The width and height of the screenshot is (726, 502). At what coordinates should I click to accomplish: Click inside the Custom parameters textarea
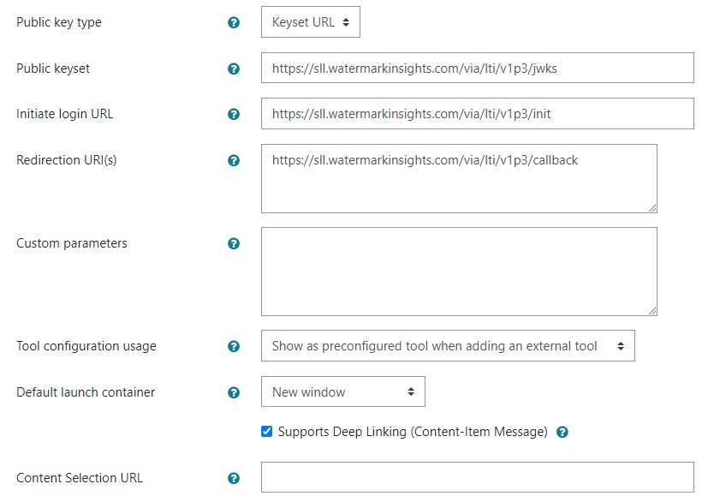tap(459, 272)
